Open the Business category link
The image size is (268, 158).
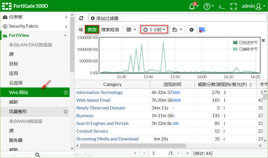[85, 115]
